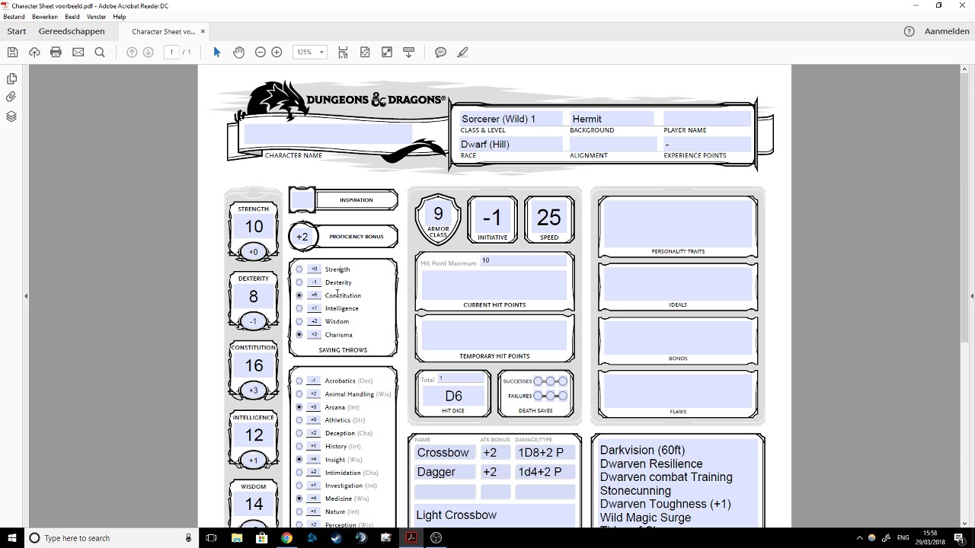The width and height of the screenshot is (975, 548).
Task: Click Windows search box in taskbar
Action: (x=110, y=537)
